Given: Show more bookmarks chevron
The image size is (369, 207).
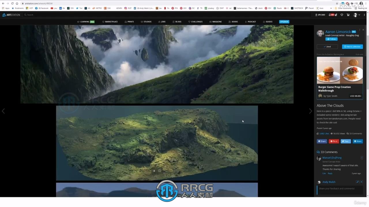Looking at the screenshot, I should point(331,8).
